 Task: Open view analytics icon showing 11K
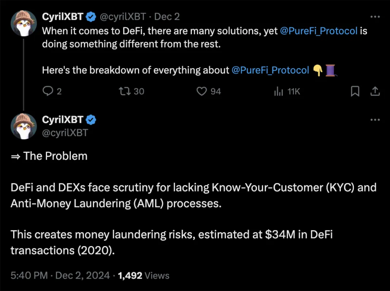(x=278, y=91)
